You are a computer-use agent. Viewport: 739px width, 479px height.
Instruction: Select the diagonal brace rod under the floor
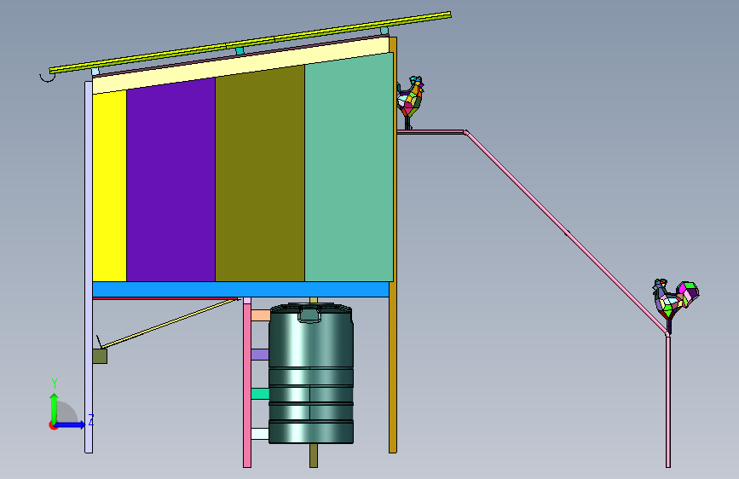[x=170, y=323]
